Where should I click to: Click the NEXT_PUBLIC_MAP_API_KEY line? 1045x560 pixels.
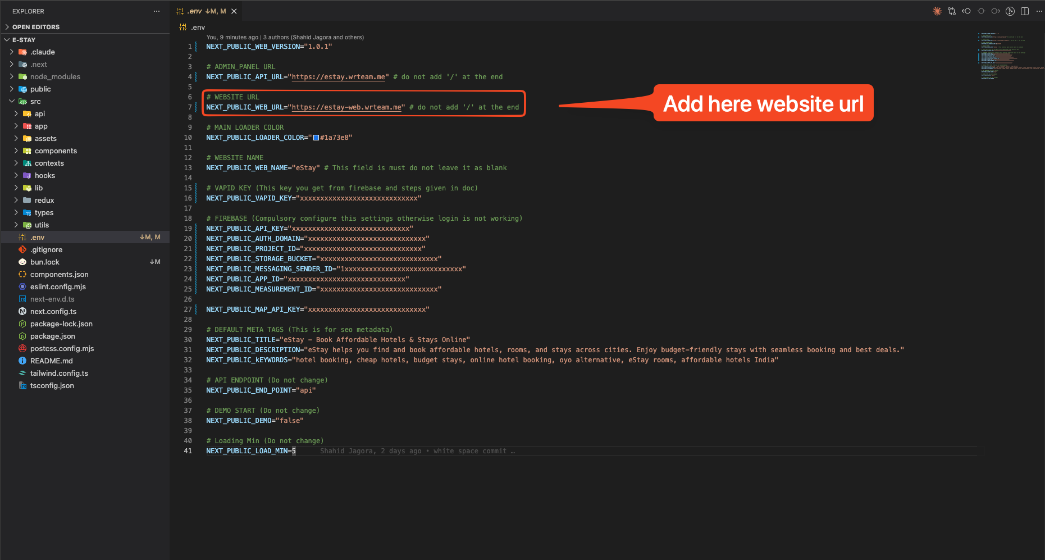[317, 309]
